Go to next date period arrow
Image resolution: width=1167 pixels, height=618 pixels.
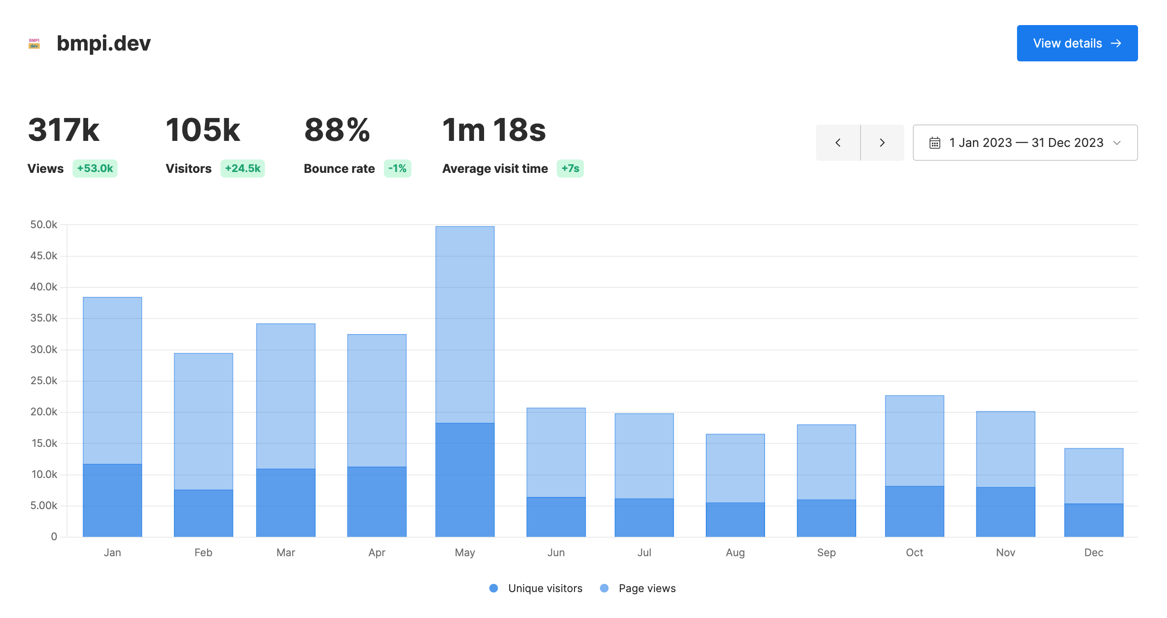pyautogui.click(x=882, y=143)
